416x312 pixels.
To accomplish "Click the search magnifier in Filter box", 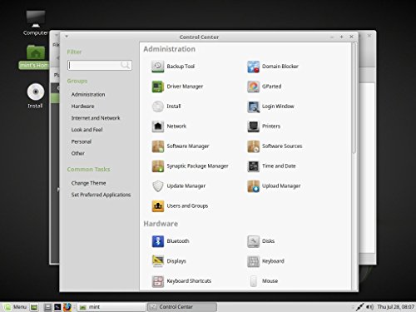I will point(126,65).
